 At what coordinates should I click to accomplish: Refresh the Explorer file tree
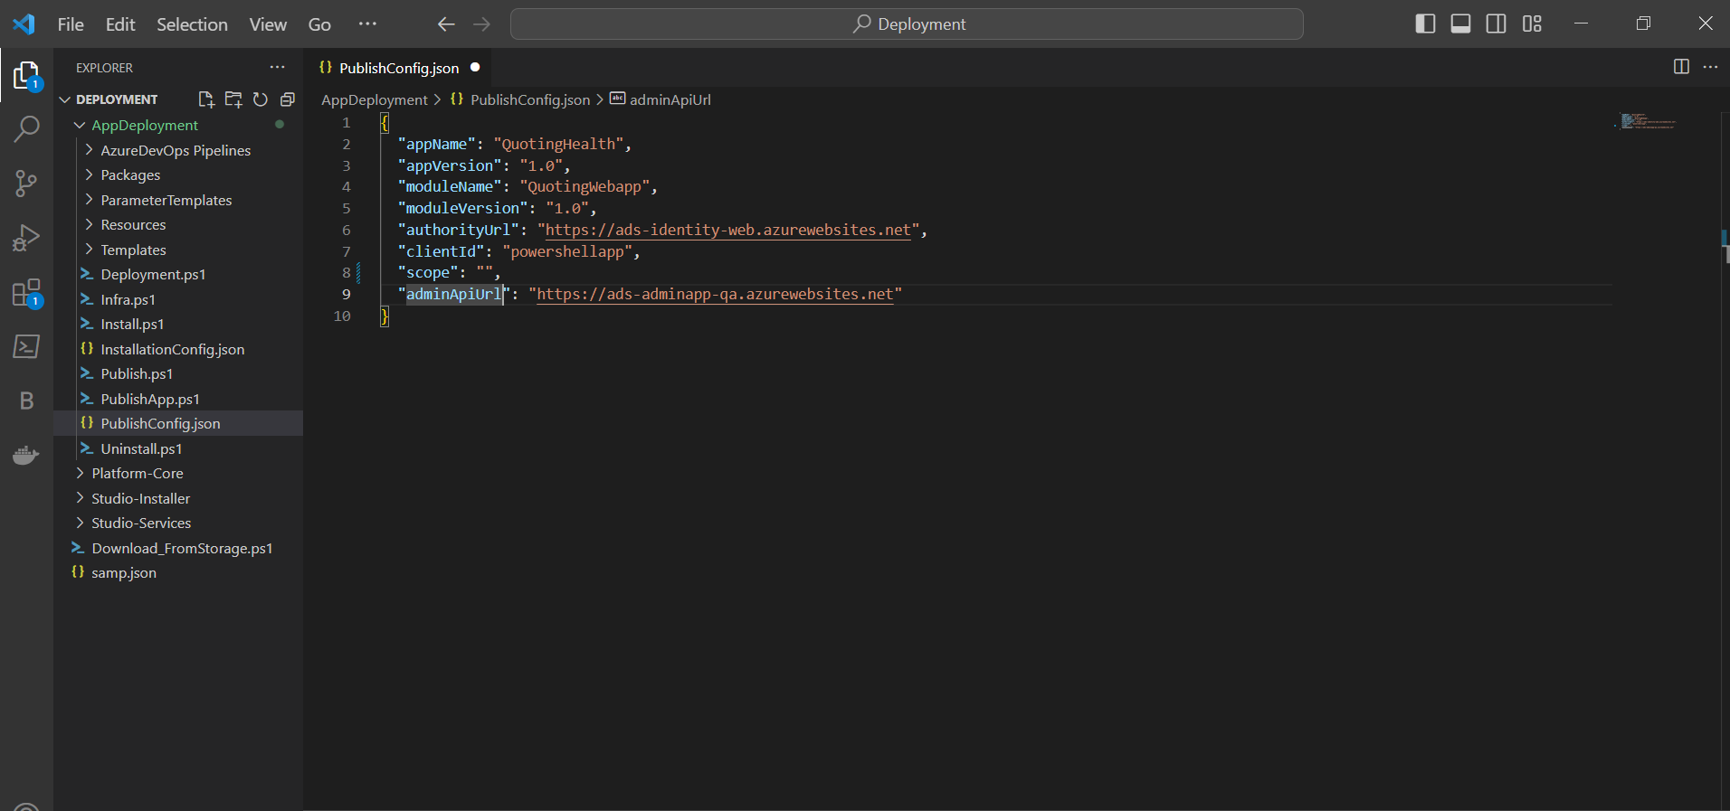(261, 99)
